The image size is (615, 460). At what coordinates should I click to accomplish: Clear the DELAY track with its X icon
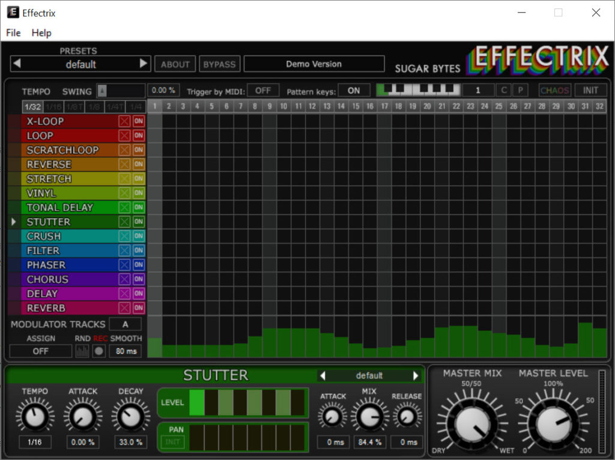(124, 294)
